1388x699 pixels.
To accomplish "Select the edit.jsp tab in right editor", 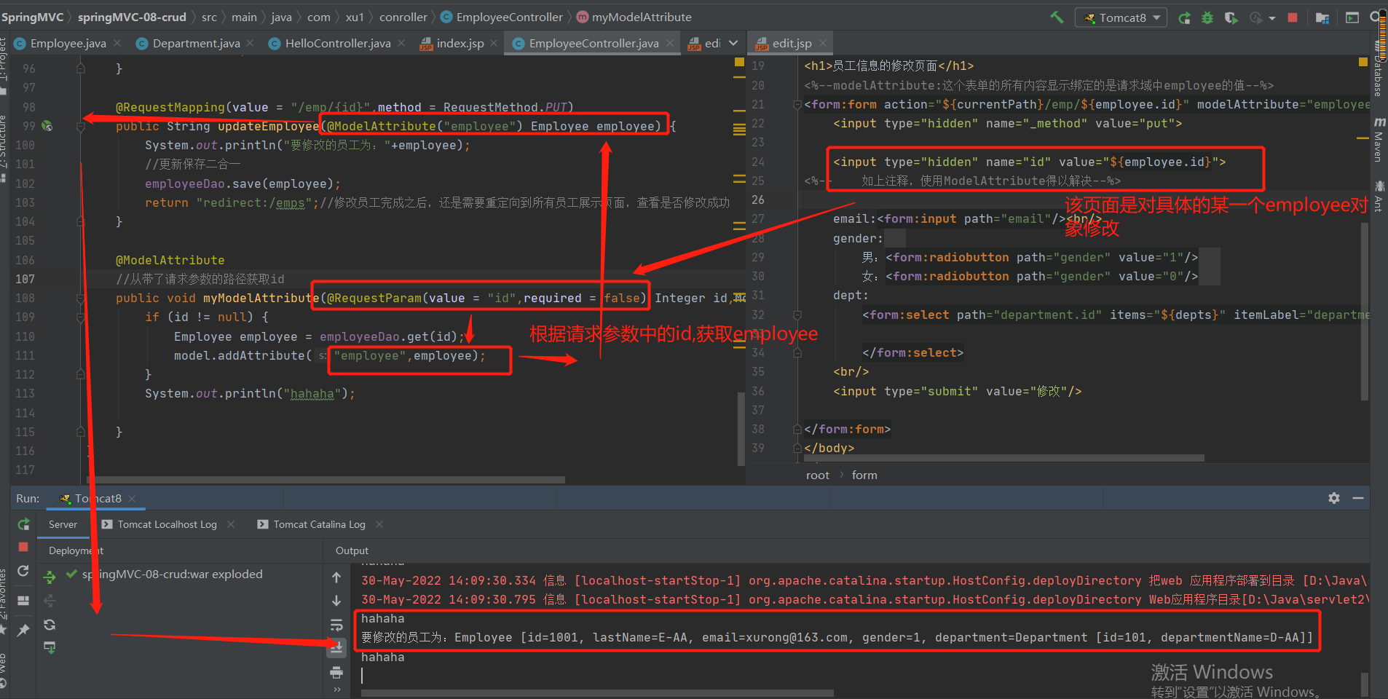I will coord(792,44).
